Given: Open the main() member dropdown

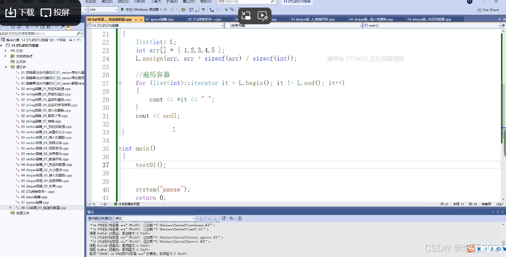Looking at the screenshot, I should pos(432,25).
